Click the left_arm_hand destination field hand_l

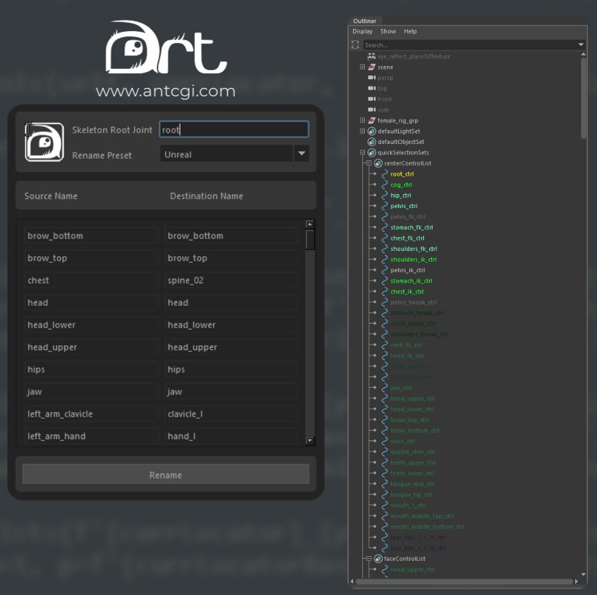coord(231,436)
